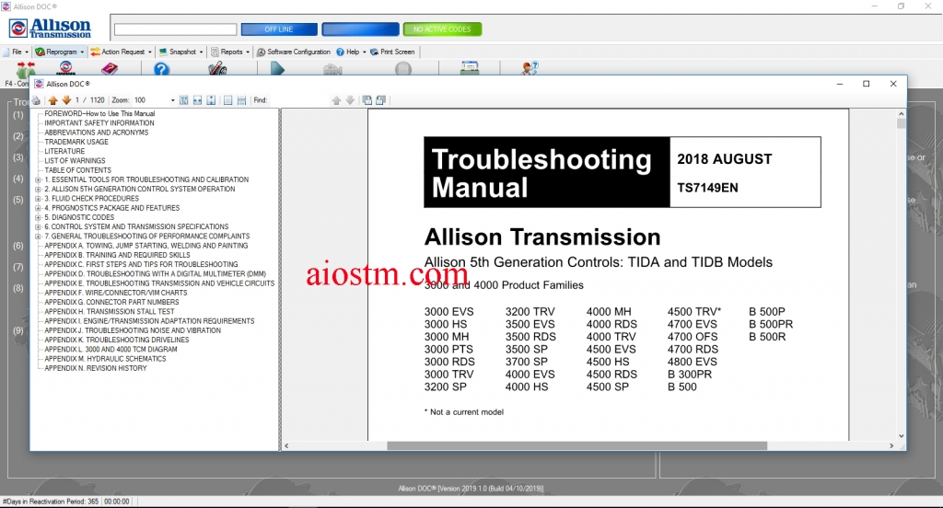Click the tools and gauge icon
The image size is (943, 508).
pos(217,68)
